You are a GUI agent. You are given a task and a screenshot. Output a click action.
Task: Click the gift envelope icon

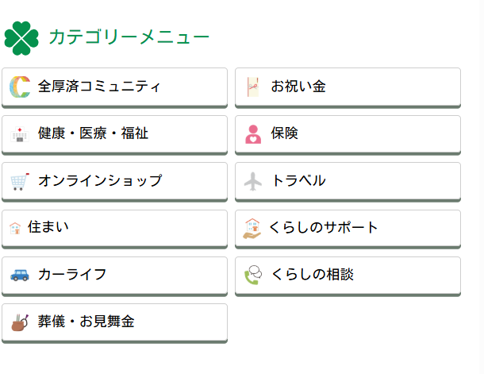click(x=253, y=86)
